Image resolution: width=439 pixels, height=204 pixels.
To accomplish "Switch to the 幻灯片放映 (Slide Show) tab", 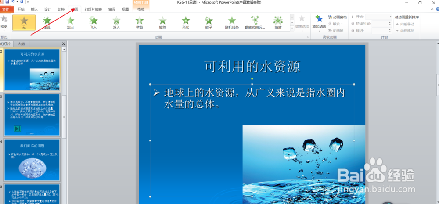I will [x=93, y=9].
